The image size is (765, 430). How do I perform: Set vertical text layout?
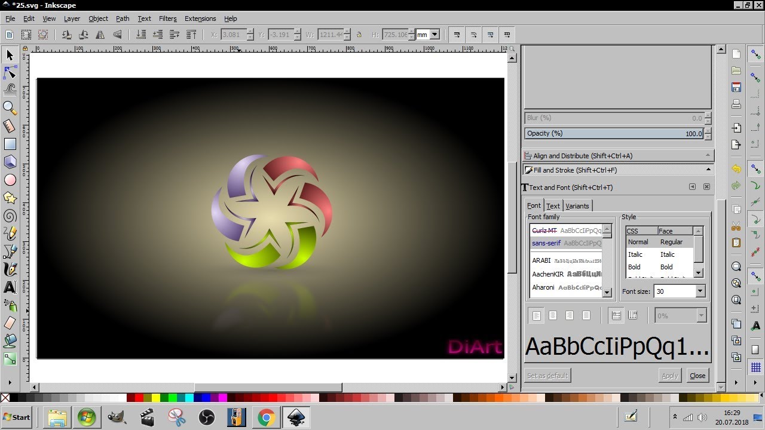[x=633, y=315]
